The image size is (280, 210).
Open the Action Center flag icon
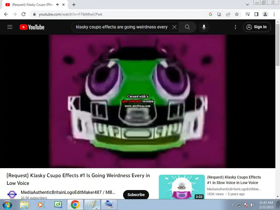coord(246,205)
